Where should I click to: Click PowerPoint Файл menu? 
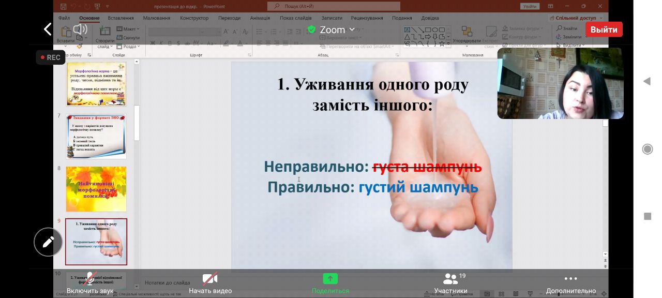coord(64,18)
